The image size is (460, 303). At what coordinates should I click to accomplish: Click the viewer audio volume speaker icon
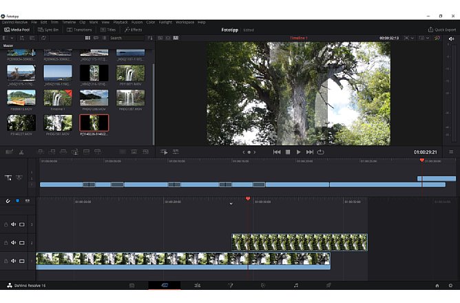pyautogui.click(x=450, y=38)
